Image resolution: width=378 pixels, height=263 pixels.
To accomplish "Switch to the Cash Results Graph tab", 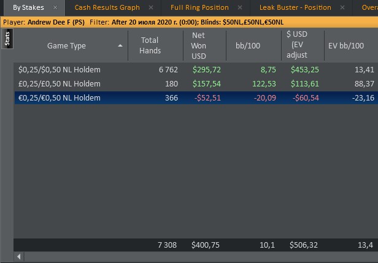I will click(107, 8).
